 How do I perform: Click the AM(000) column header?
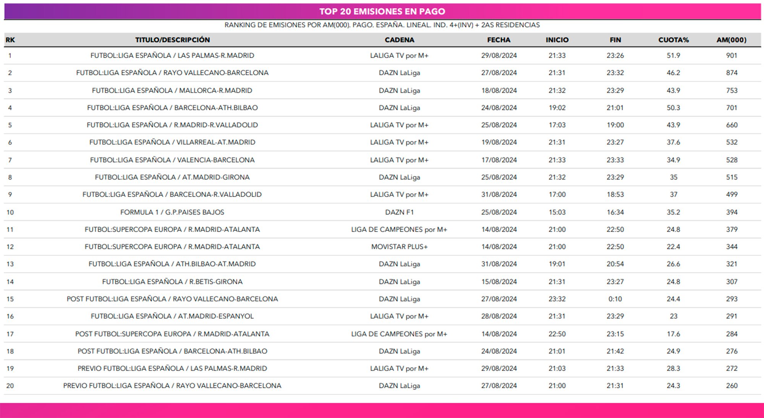click(x=731, y=40)
